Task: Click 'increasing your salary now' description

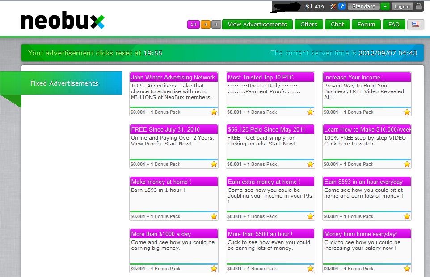Action: 362,245
